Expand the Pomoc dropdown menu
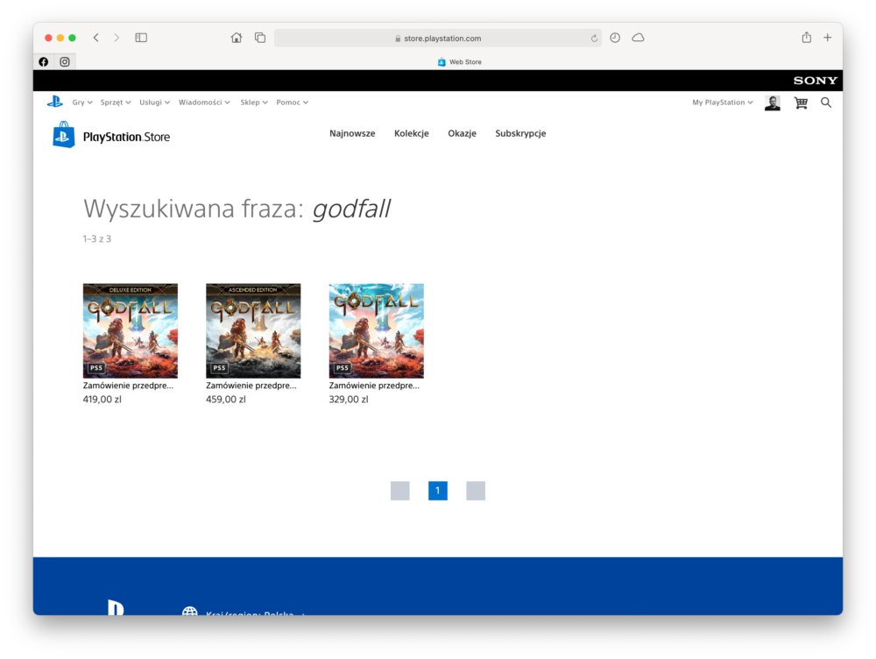 pos(293,103)
